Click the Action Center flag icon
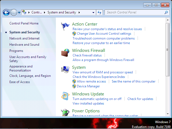This screenshot has width=172, height=129. pos(65,26)
